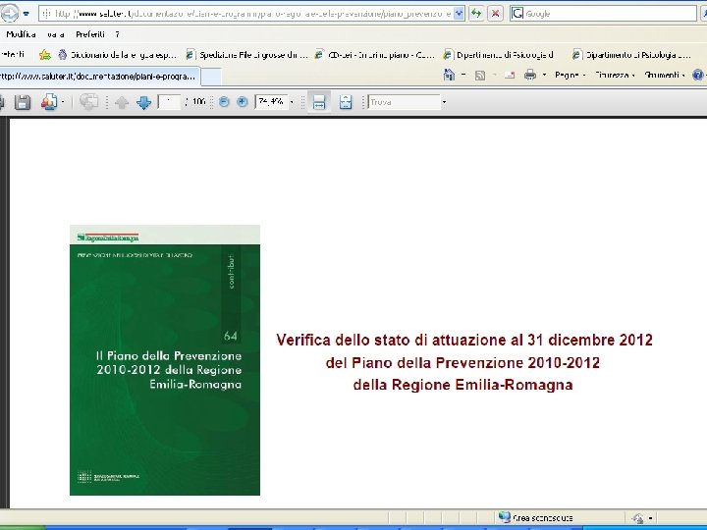Viewport: 707px width, 530px height.
Task: Click the red Stop loading icon
Action: [x=495, y=14]
